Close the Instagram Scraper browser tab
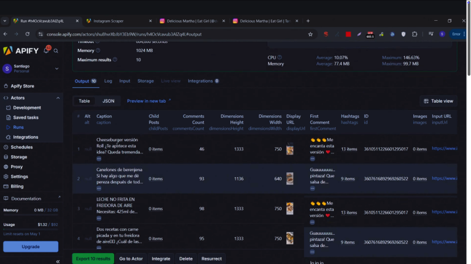471x264 pixels. click(150, 21)
